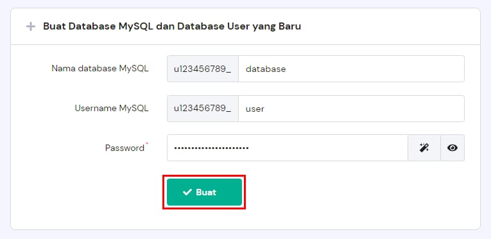Focus the Username MySQL input field

coord(351,109)
